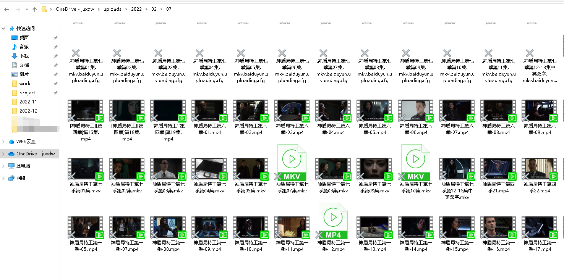Open chevron dropdown after 2022 breadcrumb

point(147,9)
